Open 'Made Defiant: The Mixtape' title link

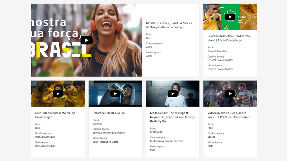pos(172,117)
